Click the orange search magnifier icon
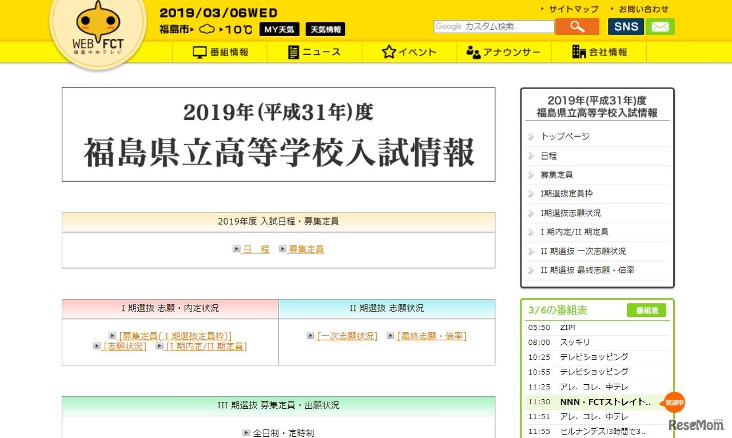Screen dimensions: 732x438 pos(576,26)
